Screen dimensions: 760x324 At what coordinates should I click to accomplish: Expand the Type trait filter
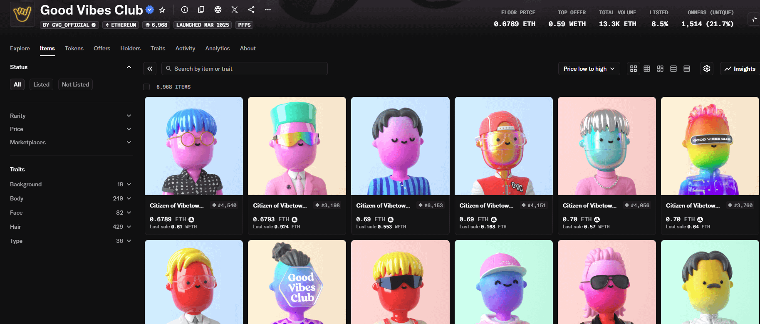point(71,241)
